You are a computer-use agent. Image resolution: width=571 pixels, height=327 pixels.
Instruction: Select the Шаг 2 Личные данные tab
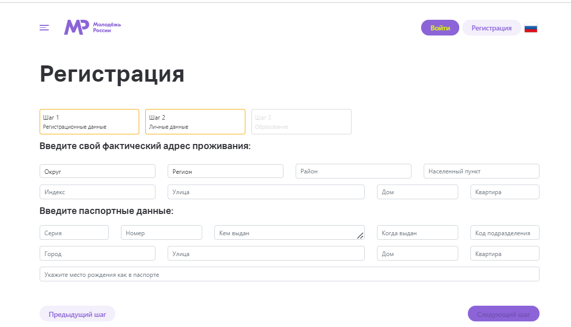coord(195,122)
